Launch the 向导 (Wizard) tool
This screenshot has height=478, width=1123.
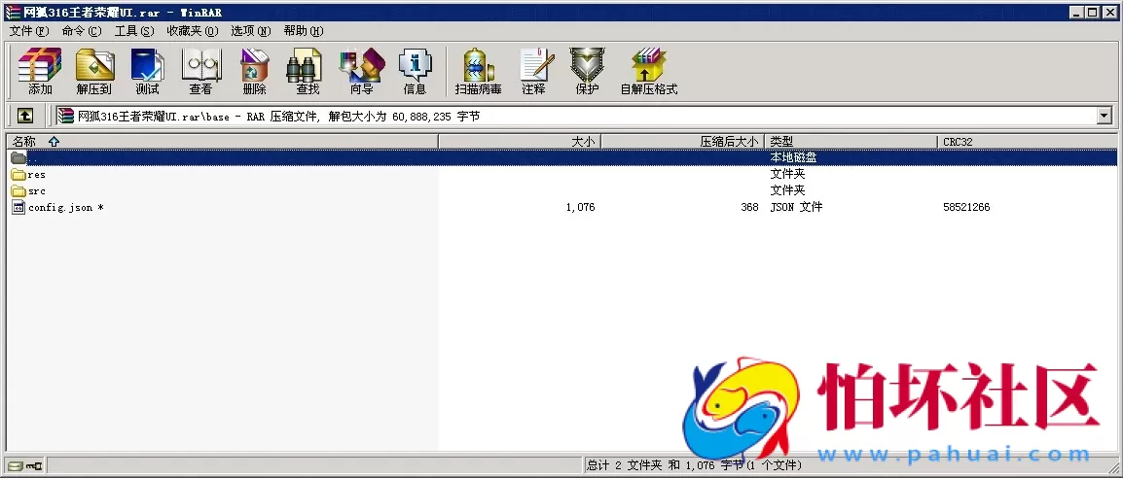[361, 71]
